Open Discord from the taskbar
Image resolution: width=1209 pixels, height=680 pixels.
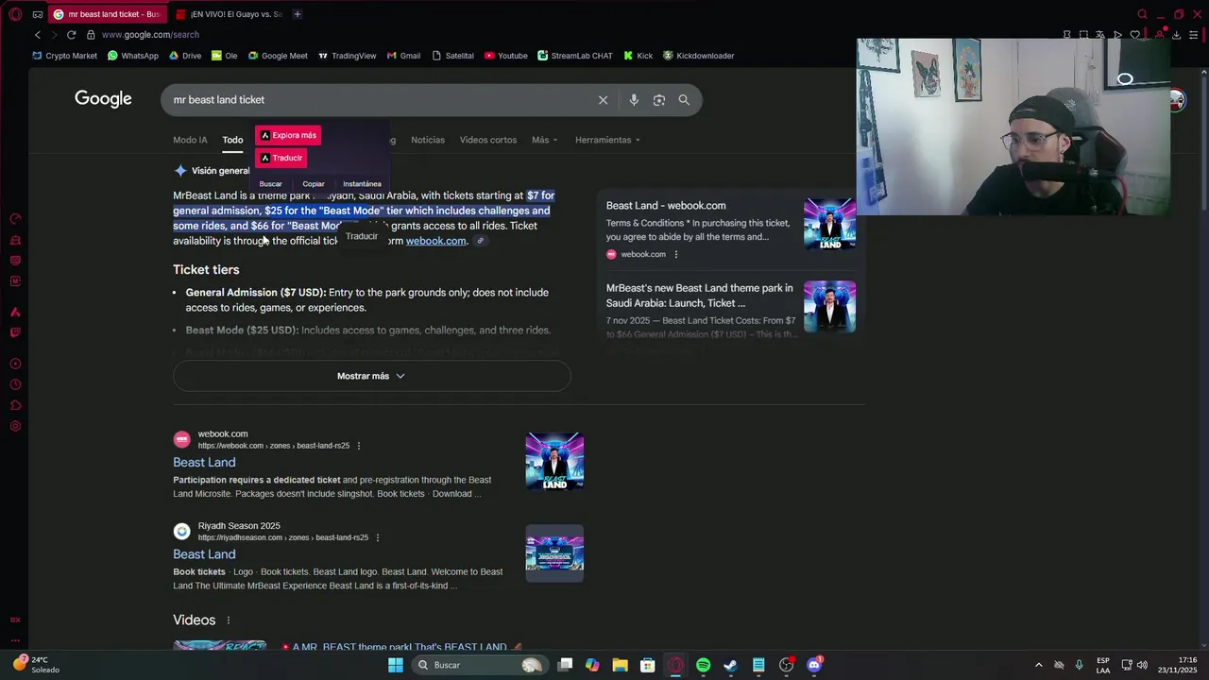[x=814, y=665]
